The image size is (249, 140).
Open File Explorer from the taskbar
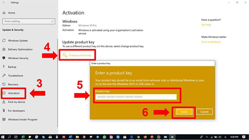pos(77,137)
